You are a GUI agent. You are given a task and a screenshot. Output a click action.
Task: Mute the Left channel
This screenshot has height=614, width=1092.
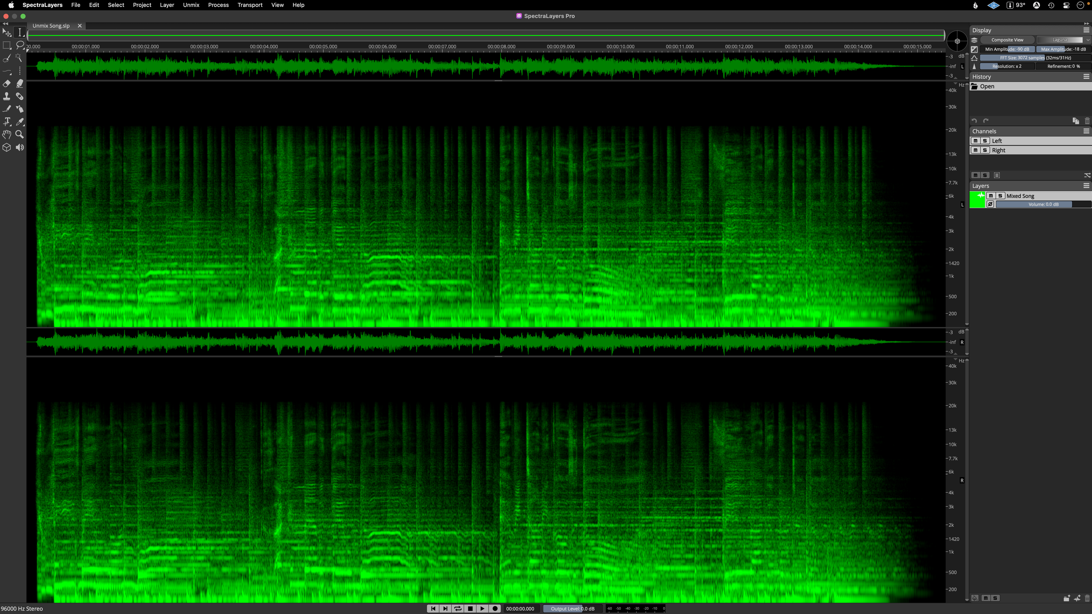[x=976, y=141]
